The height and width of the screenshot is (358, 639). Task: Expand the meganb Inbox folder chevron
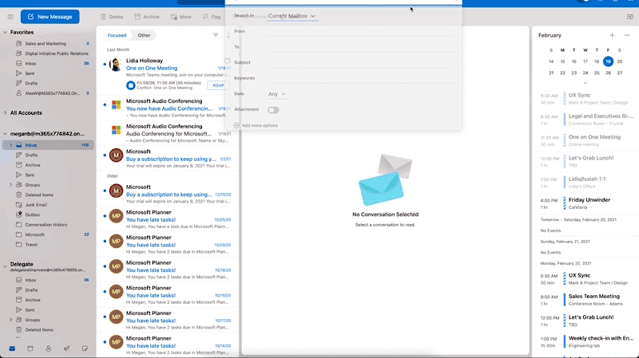[x=11, y=145]
